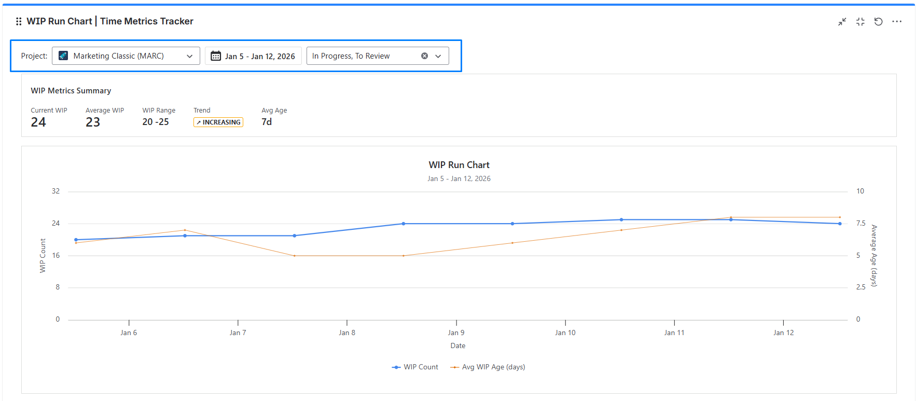This screenshot has width=916, height=401.
Task: Toggle the WIP Count series in the legend
Action: 415,367
